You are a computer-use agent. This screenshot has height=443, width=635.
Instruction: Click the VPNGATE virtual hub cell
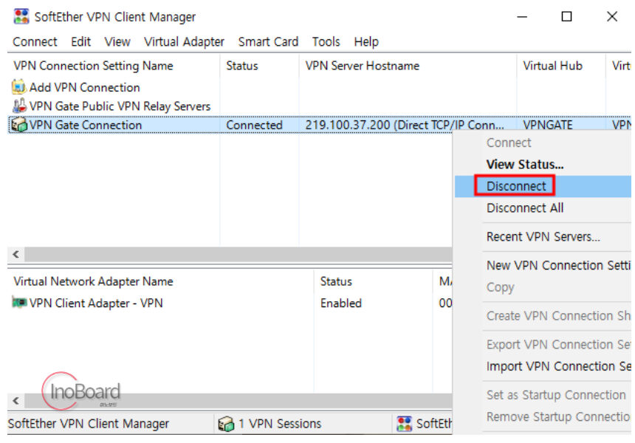(548, 125)
